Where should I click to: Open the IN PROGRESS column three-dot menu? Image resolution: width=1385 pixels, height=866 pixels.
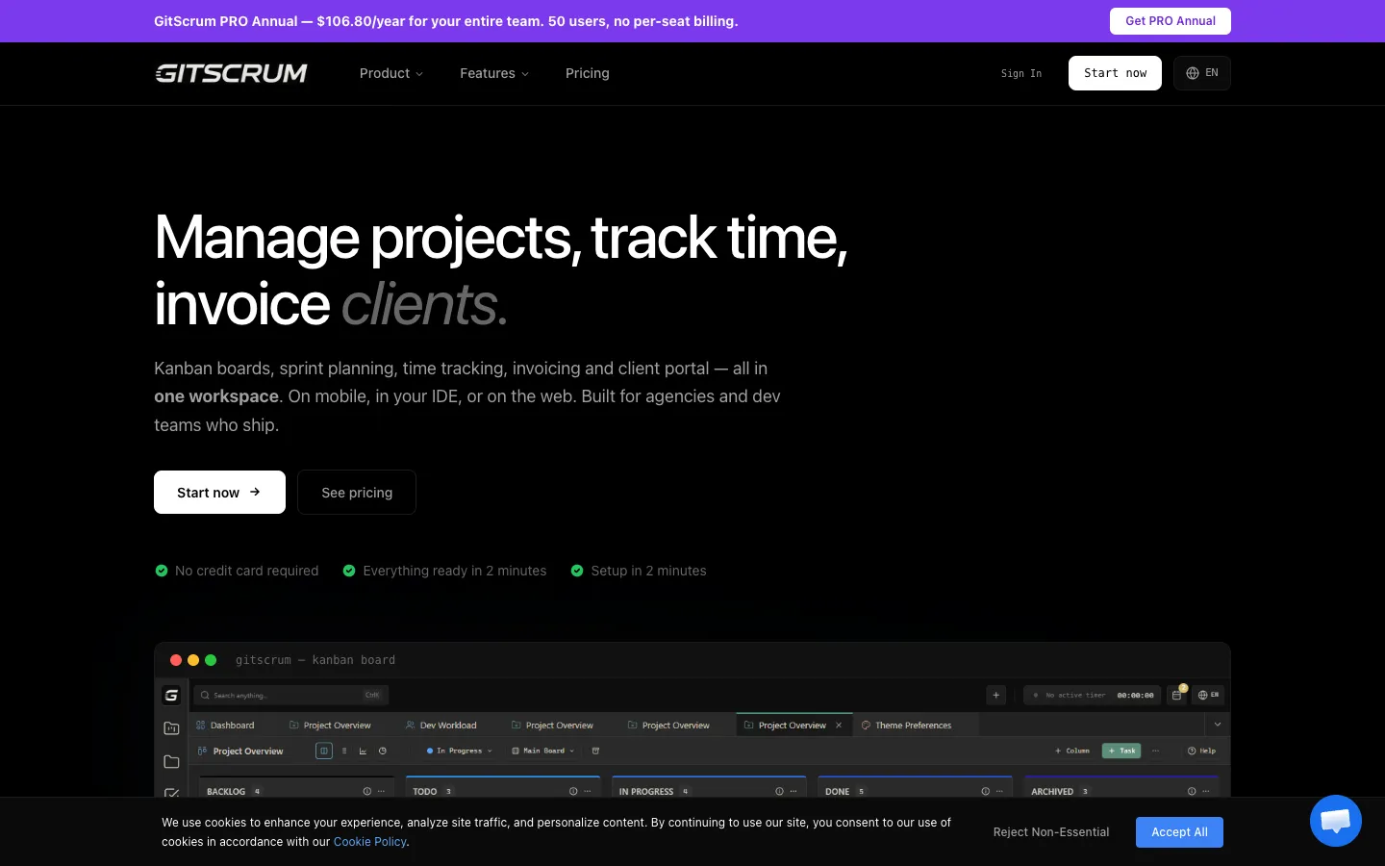(793, 791)
